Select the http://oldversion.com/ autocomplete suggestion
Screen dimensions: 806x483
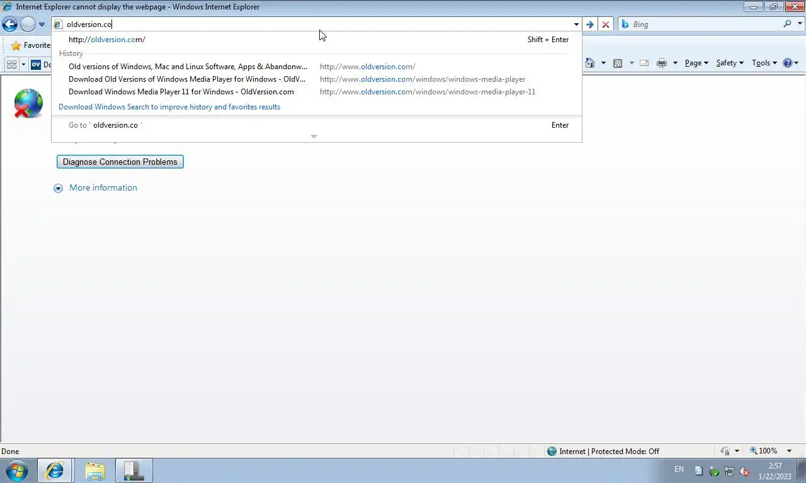coord(317,40)
